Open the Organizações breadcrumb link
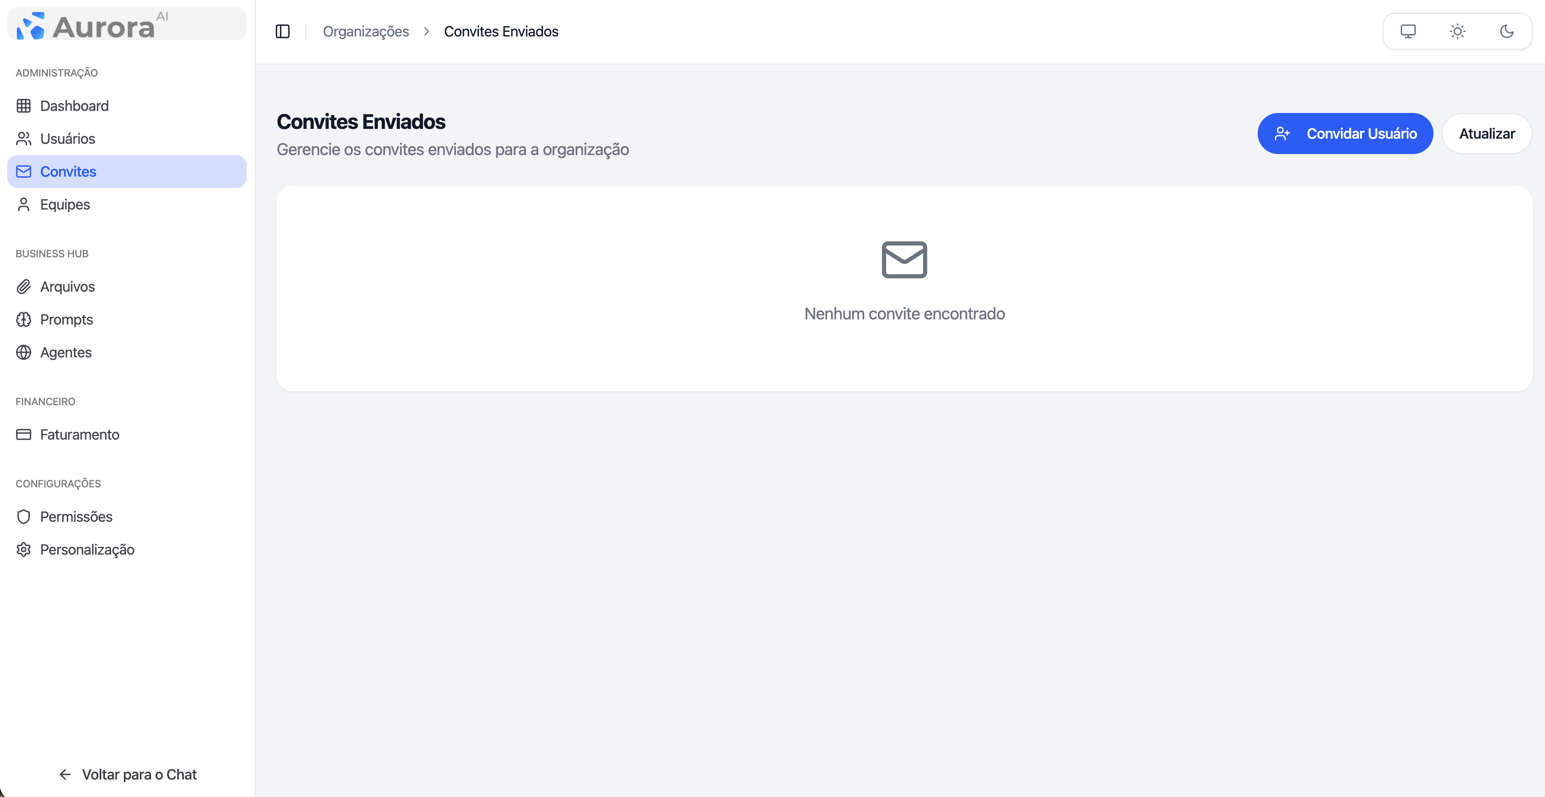Image resolution: width=1545 pixels, height=797 pixels. click(366, 31)
